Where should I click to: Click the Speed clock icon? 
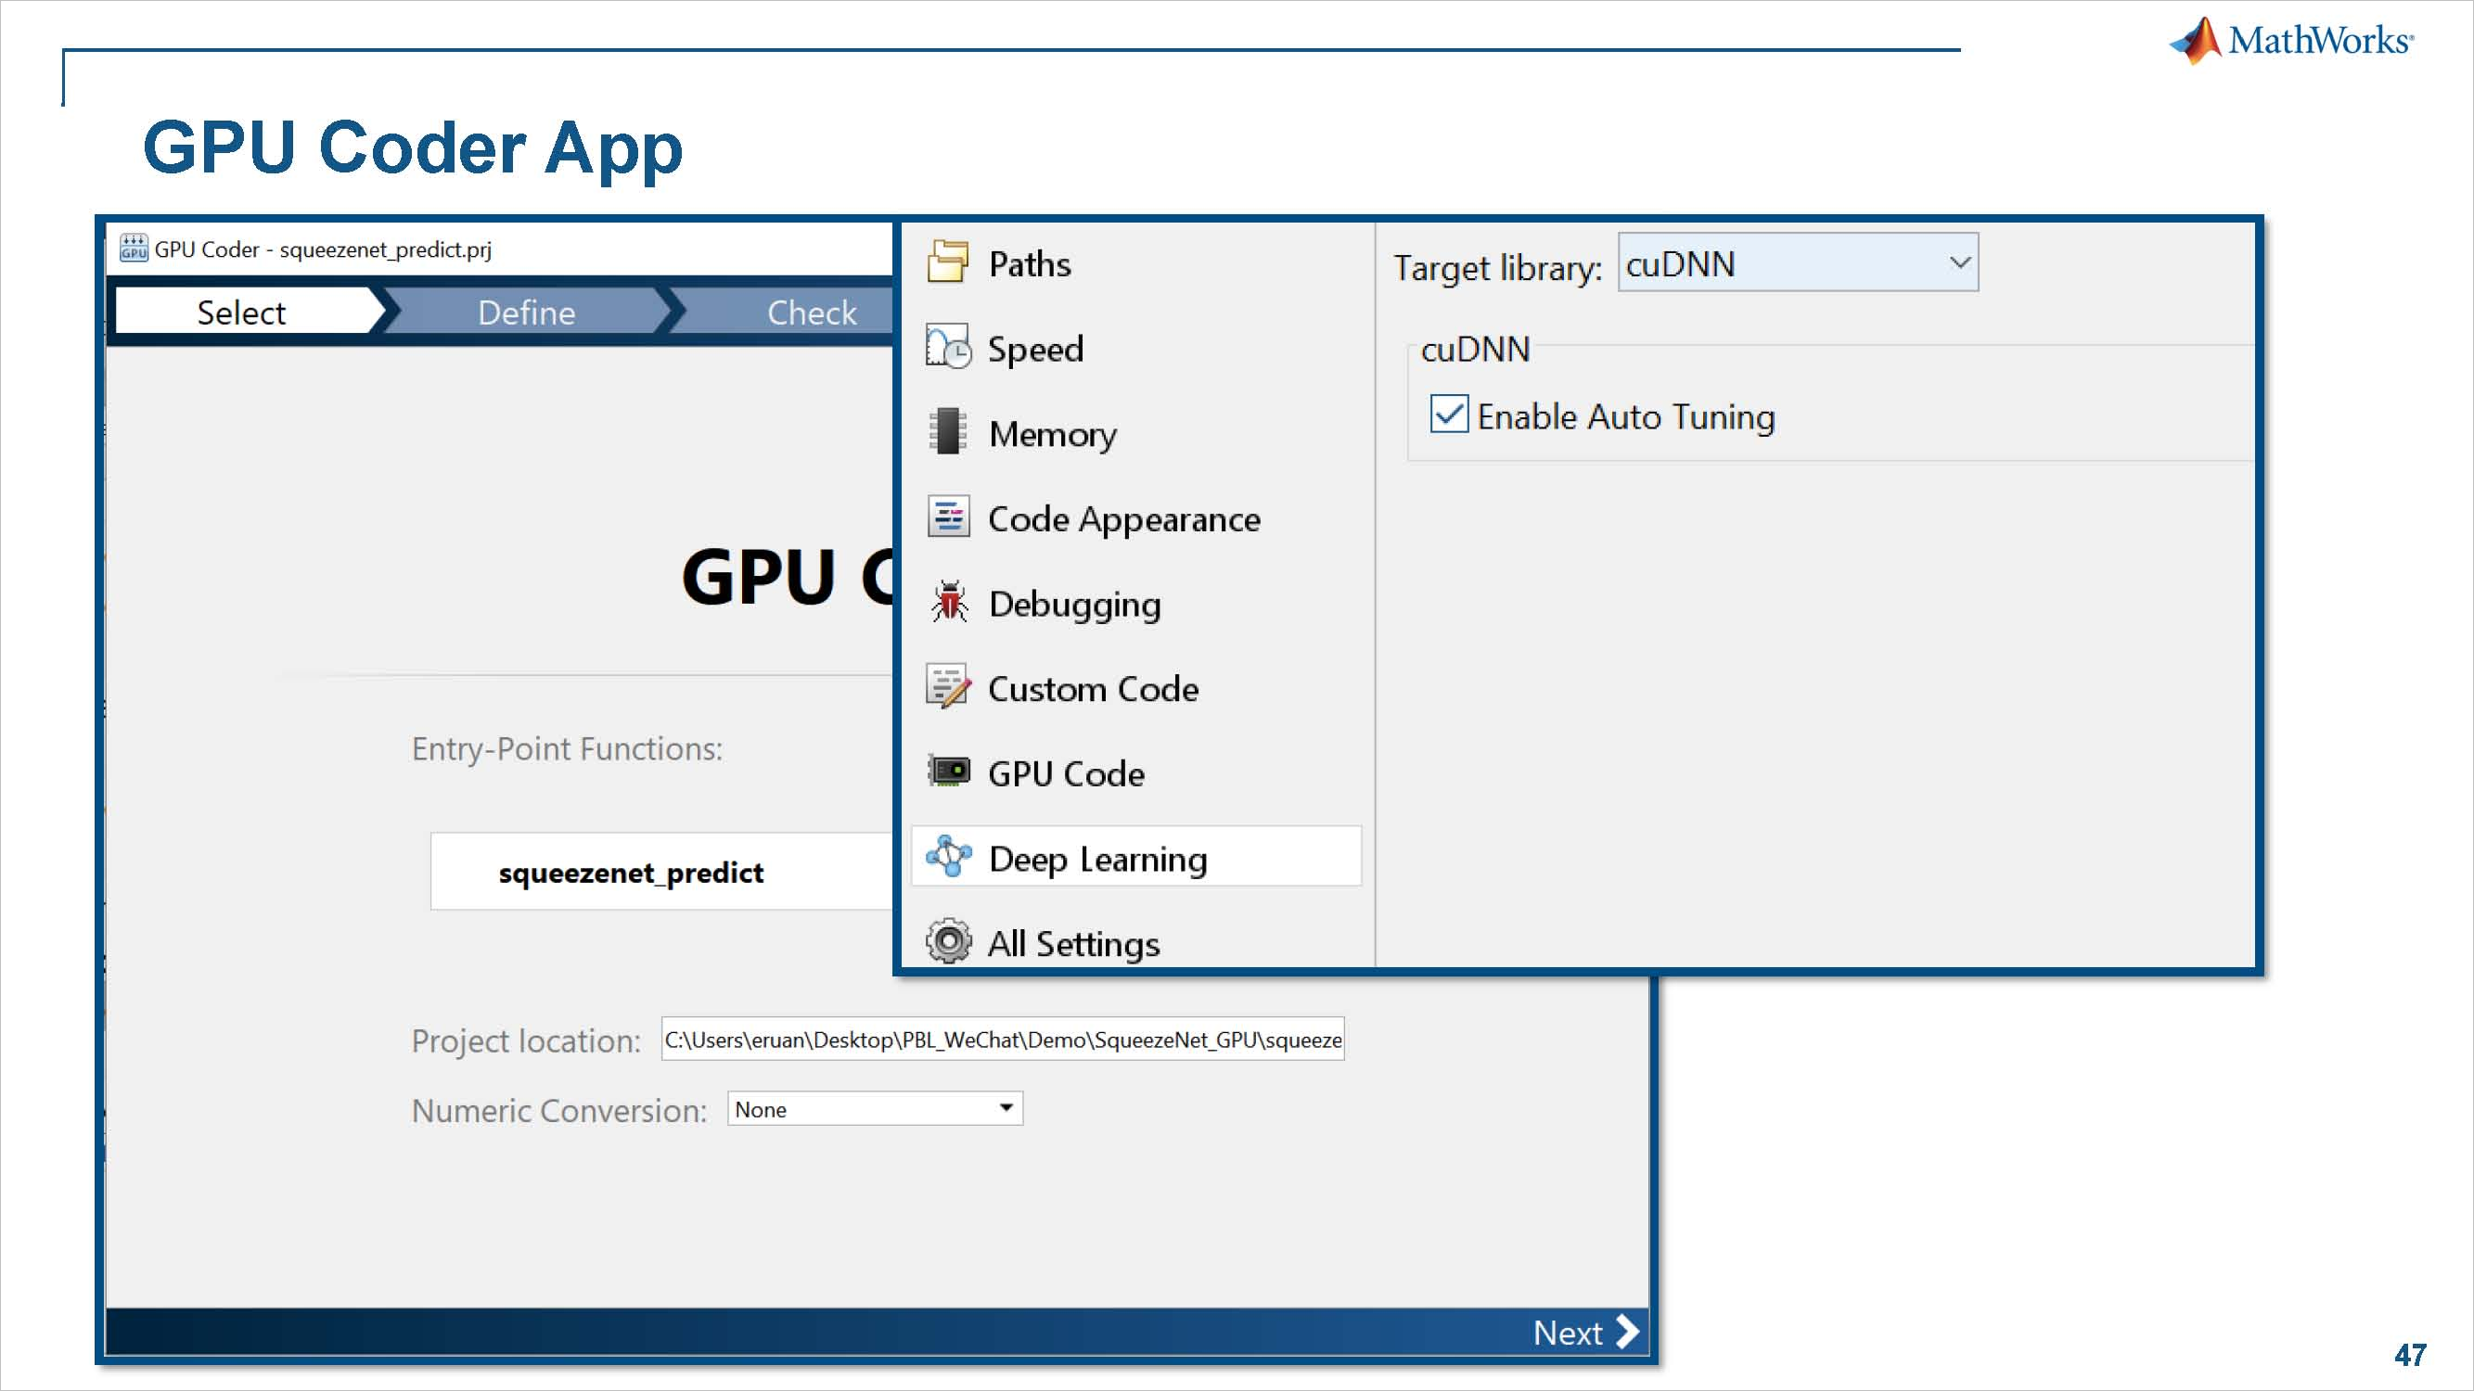click(x=948, y=348)
